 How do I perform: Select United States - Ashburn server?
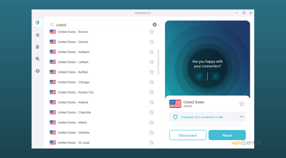pos(102,52)
